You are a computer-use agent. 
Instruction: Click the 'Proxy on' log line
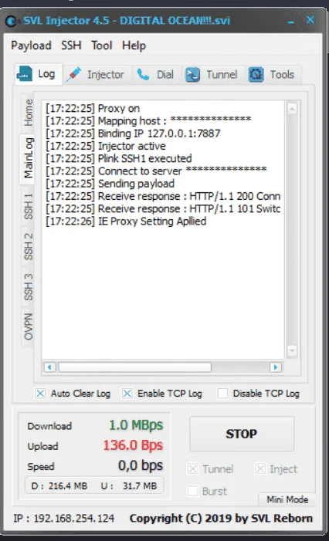pos(93,108)
